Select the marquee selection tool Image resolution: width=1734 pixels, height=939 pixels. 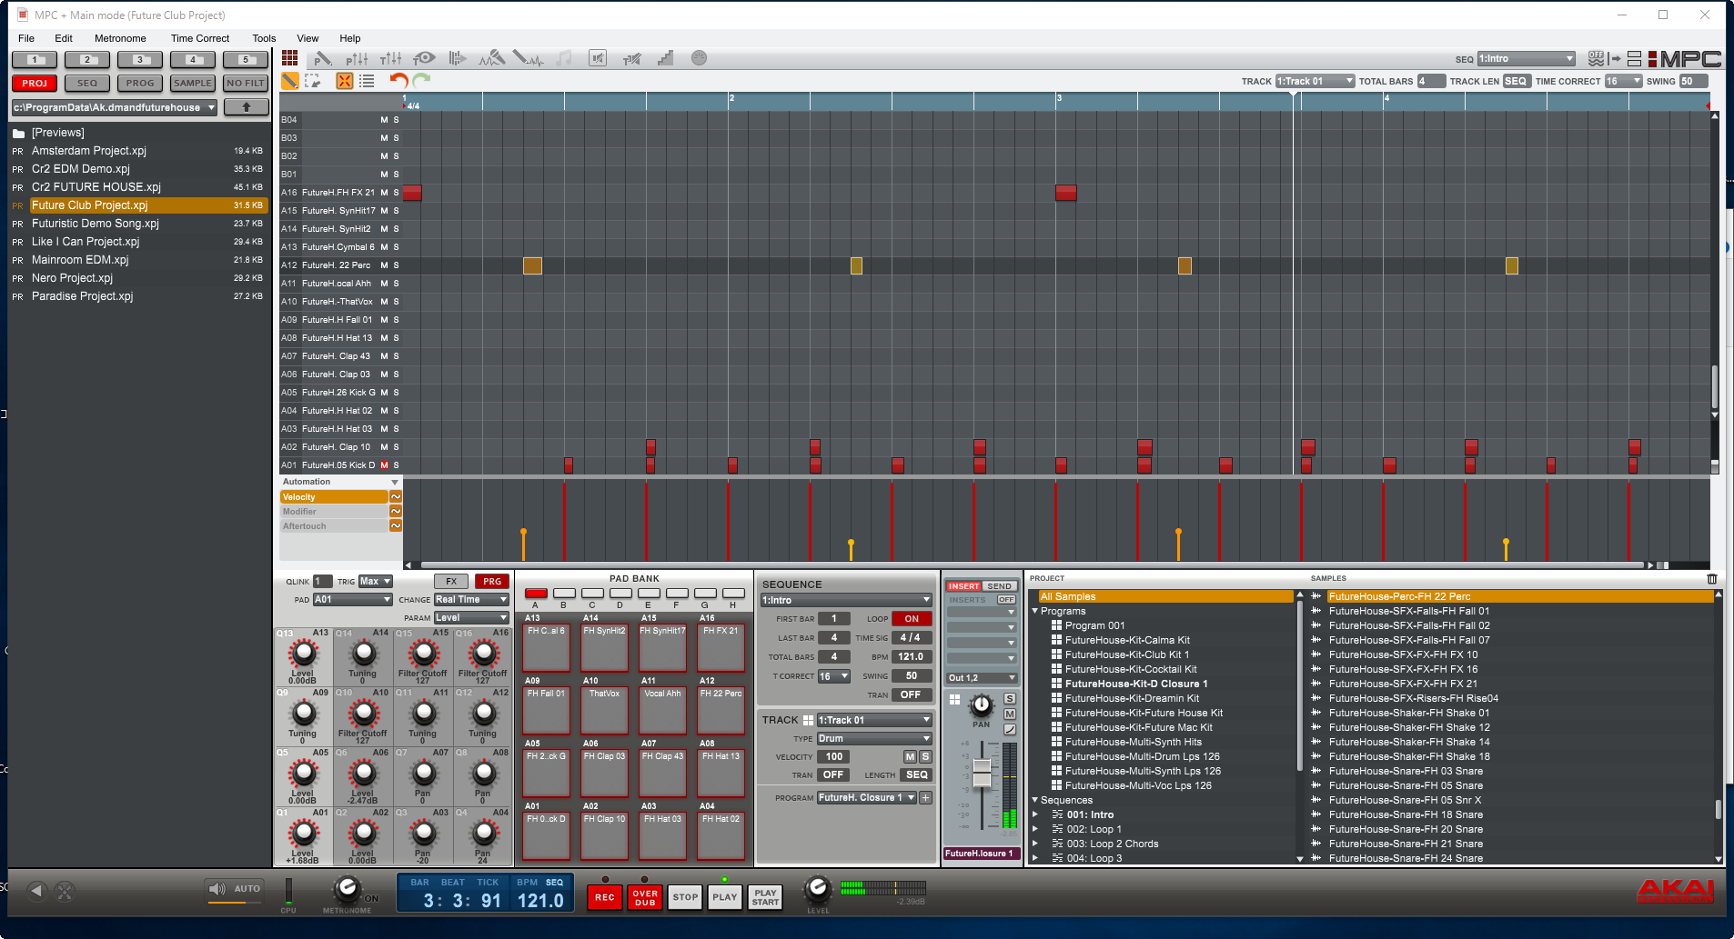pos(313,81)
